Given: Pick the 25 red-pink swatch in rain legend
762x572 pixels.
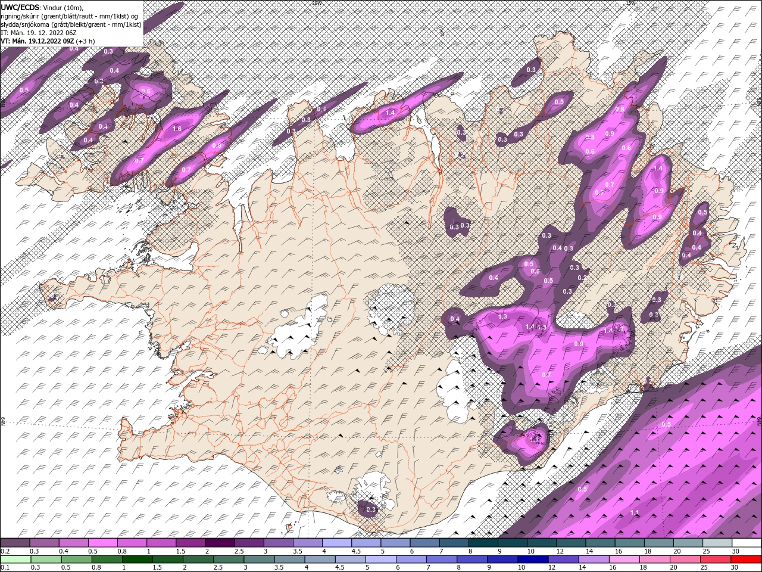Looking at the screenshot, I should pyautogui.click(x=715, y=559).
